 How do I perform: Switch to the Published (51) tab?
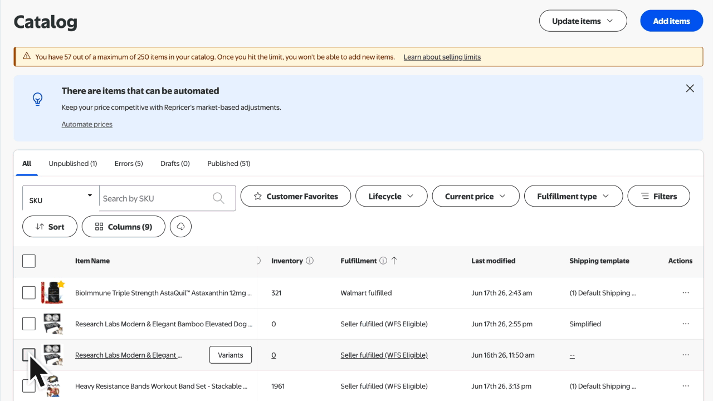click(229, 164)
